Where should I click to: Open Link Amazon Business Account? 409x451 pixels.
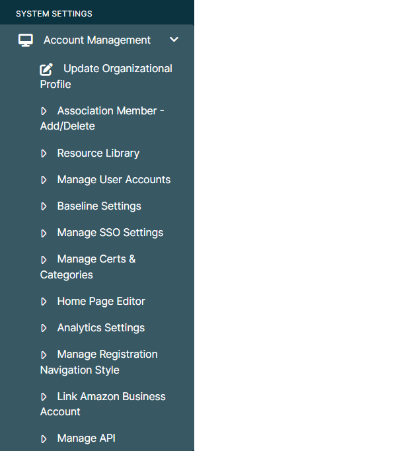[103, 404]
